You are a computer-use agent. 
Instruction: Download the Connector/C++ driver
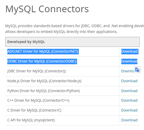tap(129, 100)
